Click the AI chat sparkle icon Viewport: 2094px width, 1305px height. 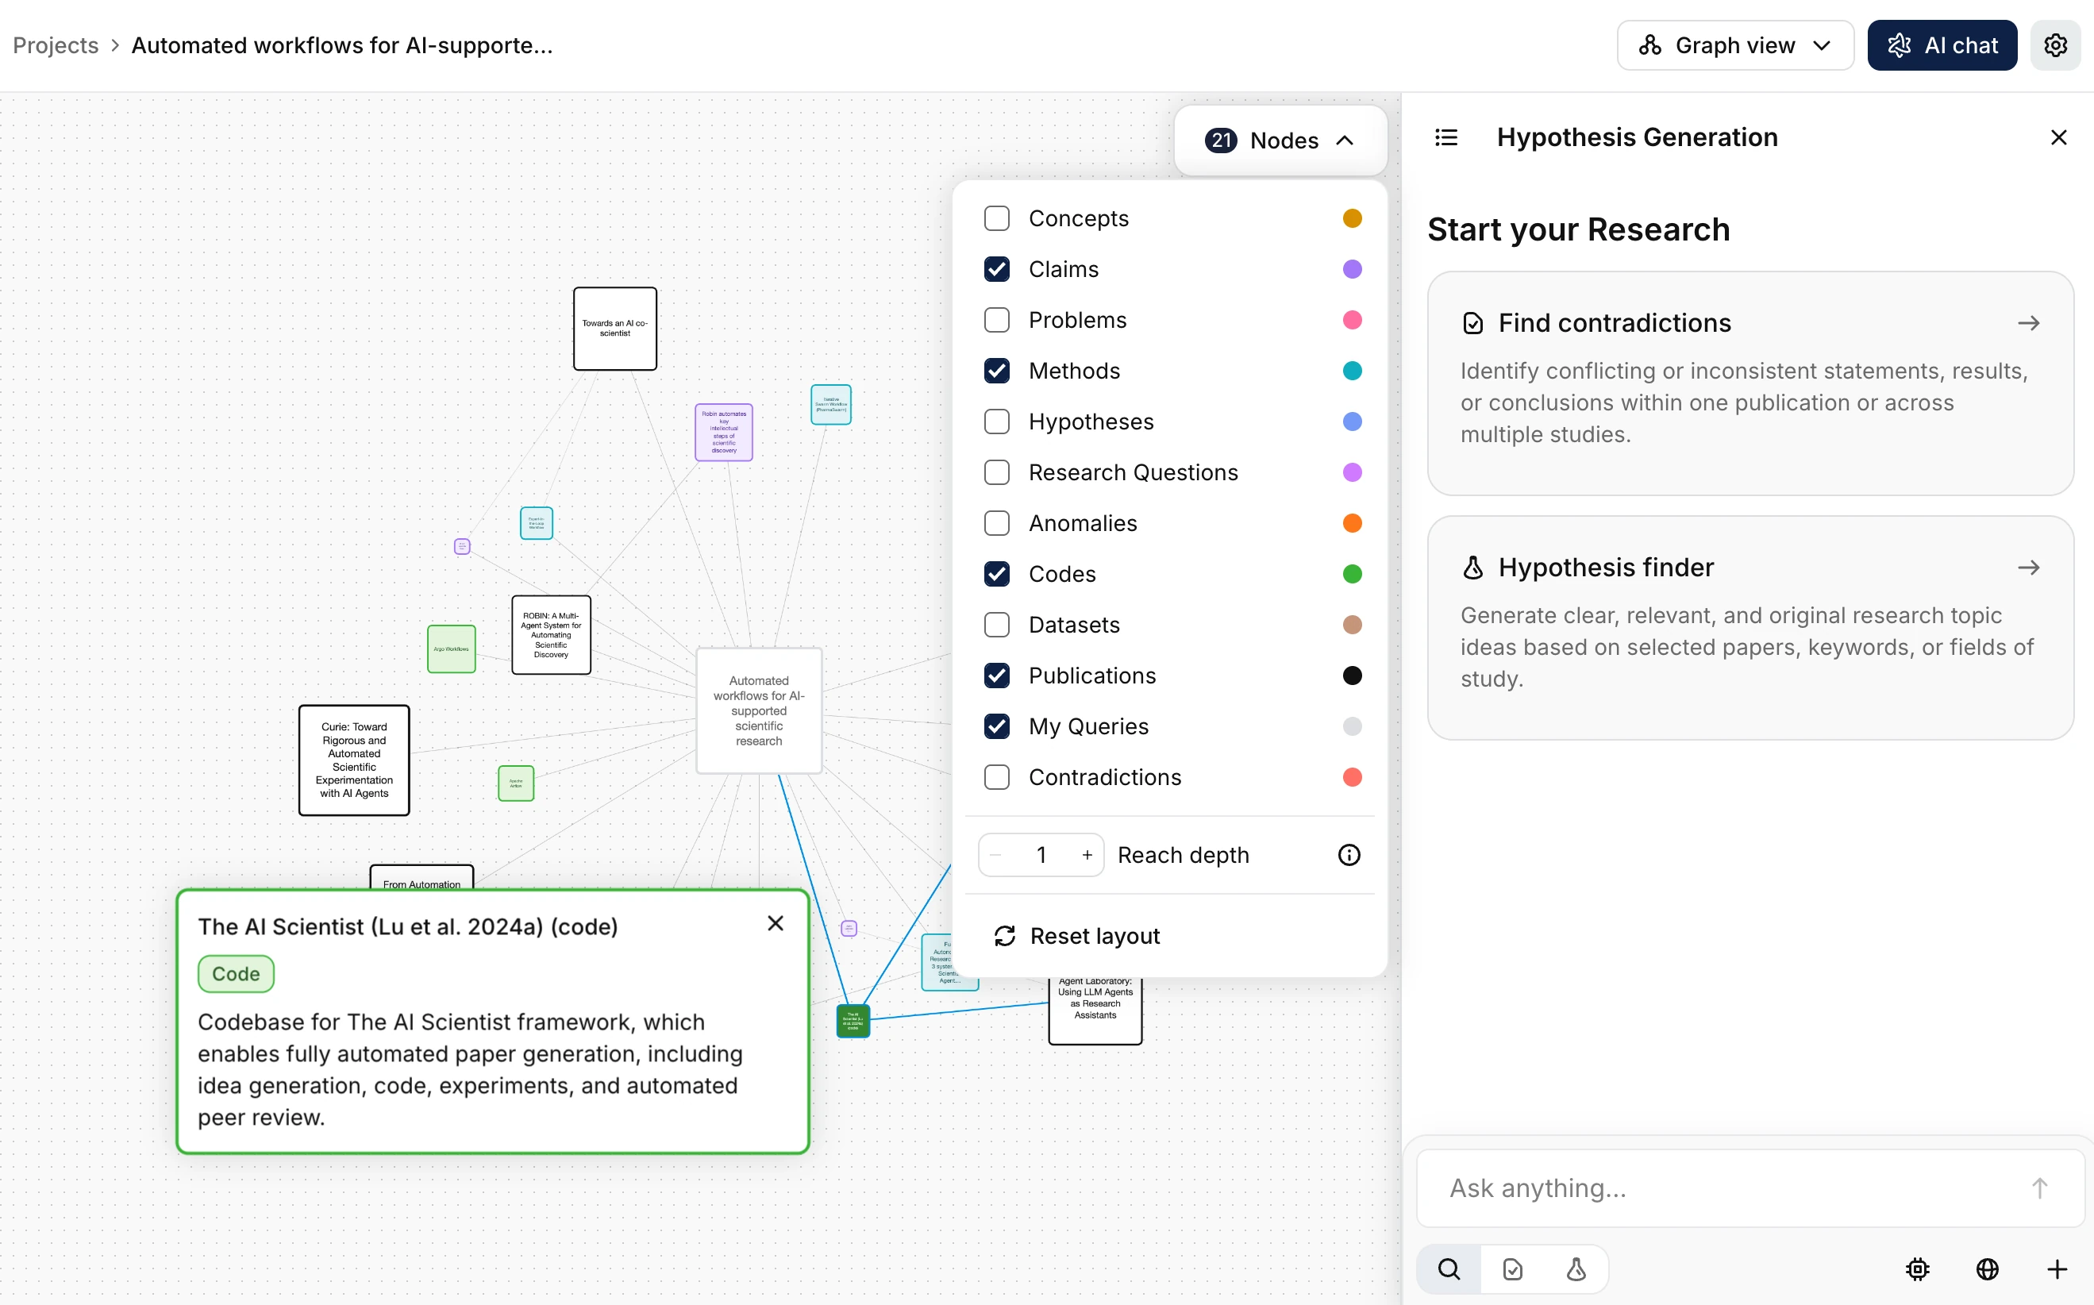click(1899, 45)
